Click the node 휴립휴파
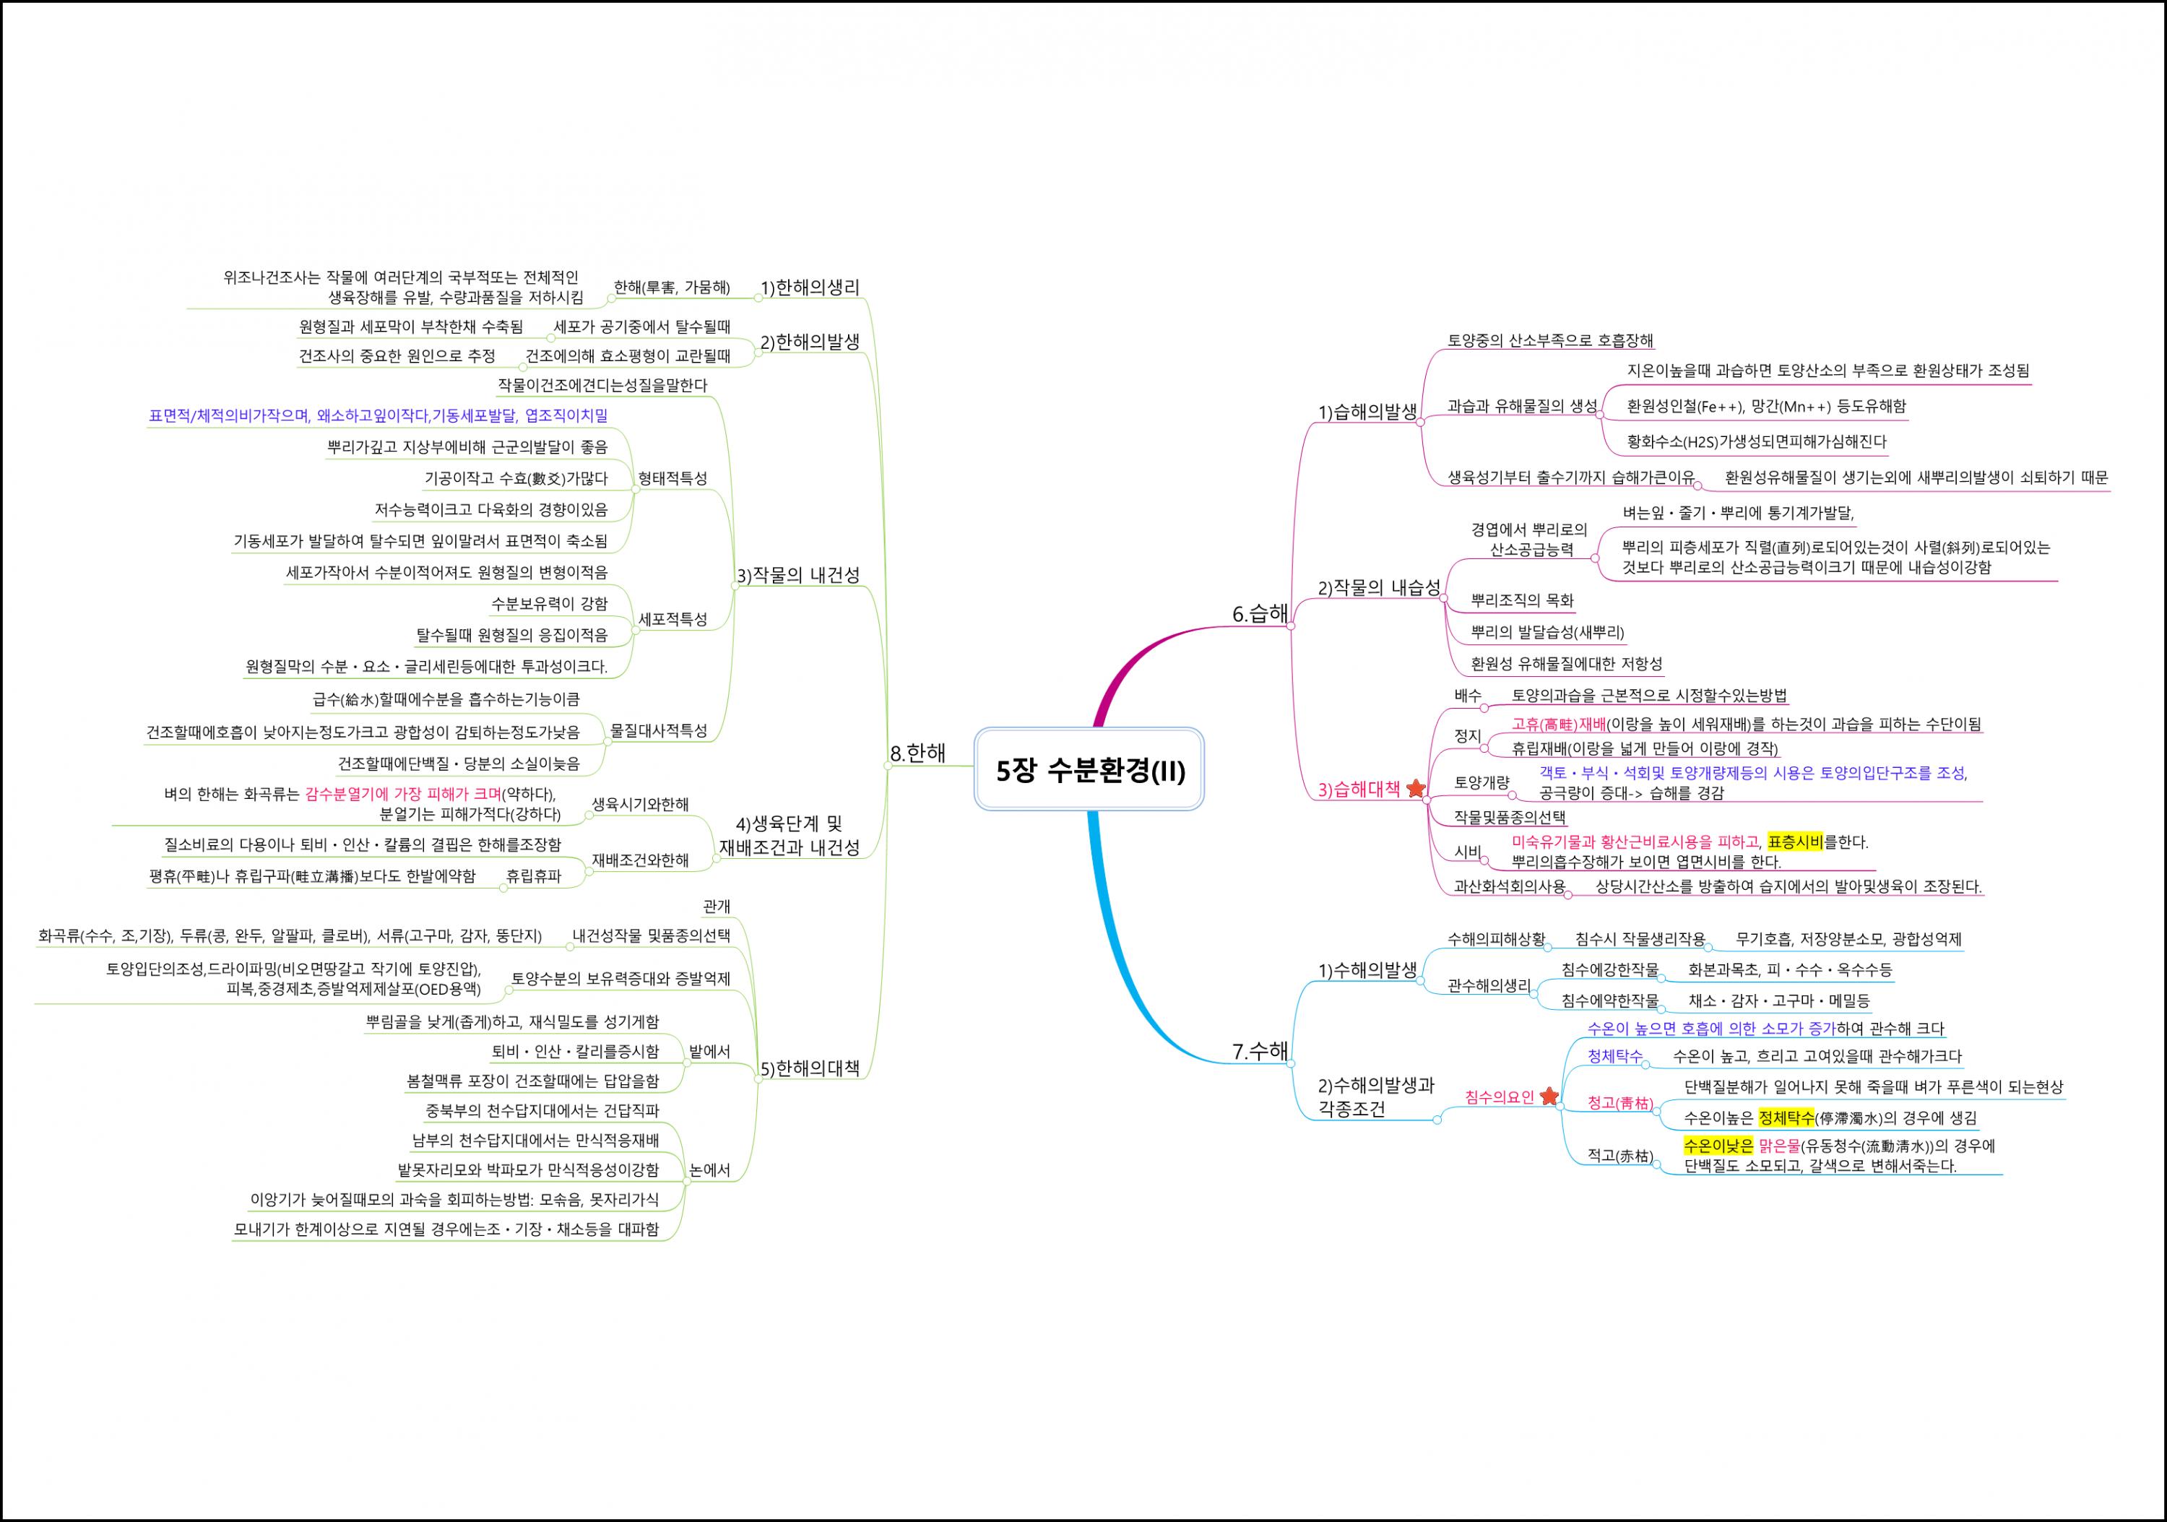2167x1522 pixels. pos(533,875)
